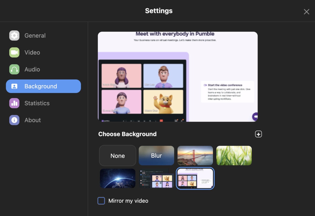The image size is (315, 216).
Task: Select the Background settings tab
Action: (x=43, y=86)
